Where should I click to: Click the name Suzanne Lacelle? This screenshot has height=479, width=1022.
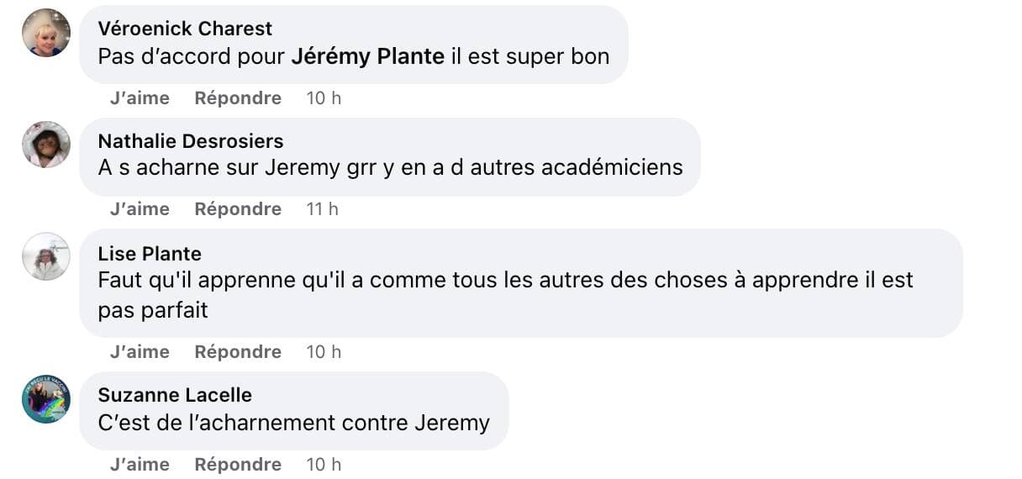pyautogui.click(x=175, y=395)
